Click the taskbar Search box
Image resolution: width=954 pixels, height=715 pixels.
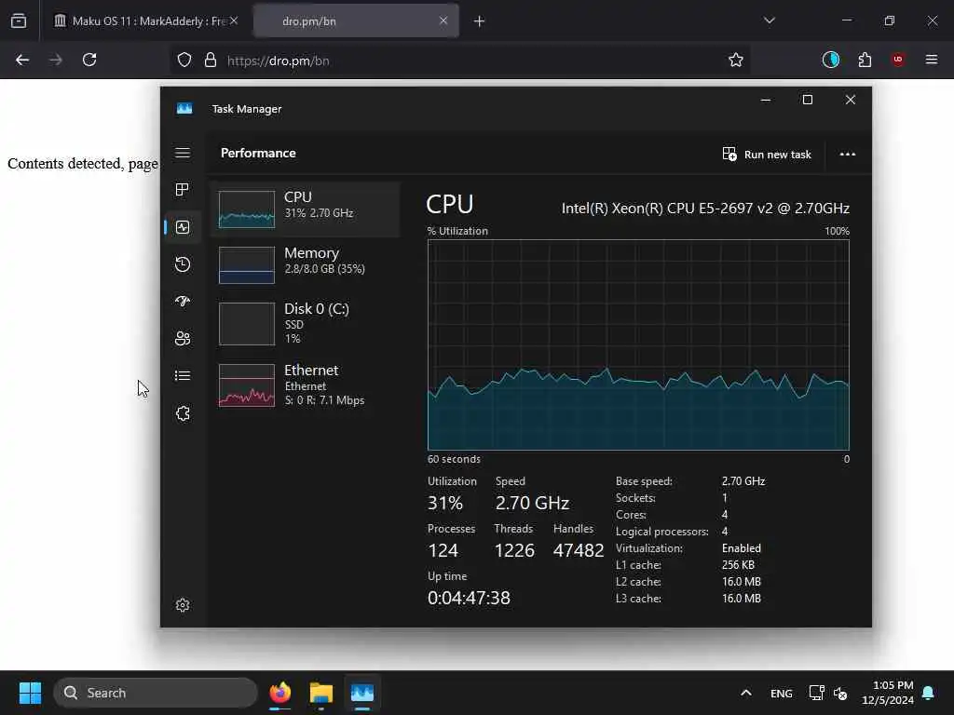coord(156,693)
